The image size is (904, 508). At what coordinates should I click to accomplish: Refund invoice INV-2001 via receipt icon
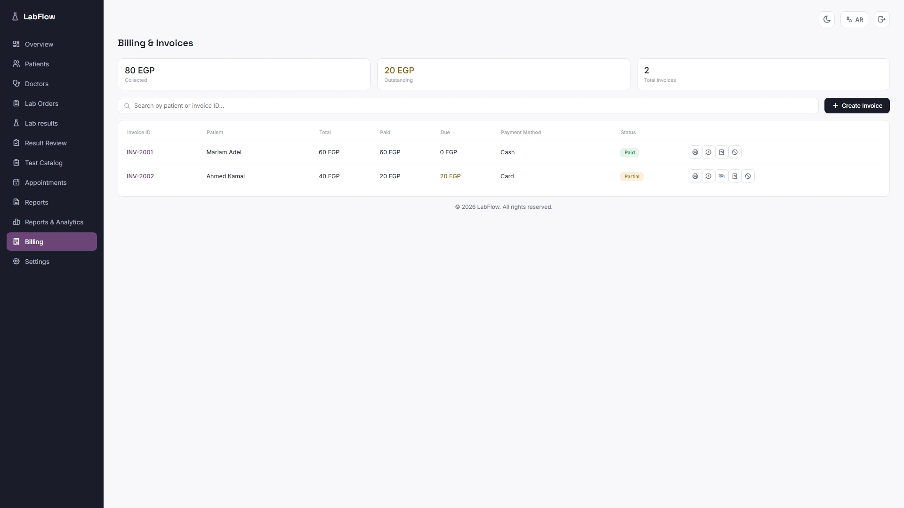coord(721,152)
